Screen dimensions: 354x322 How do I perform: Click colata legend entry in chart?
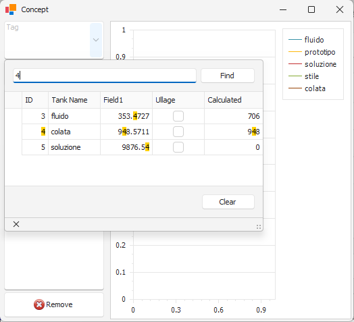[307, 88]
